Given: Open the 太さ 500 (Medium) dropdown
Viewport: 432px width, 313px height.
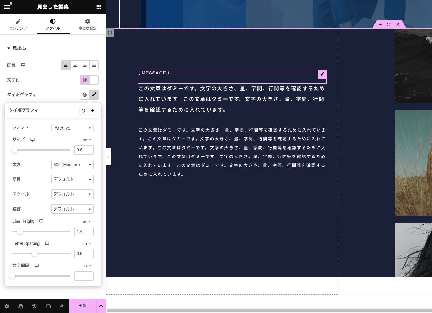Looking at the screenshot, I should [72, 164].
